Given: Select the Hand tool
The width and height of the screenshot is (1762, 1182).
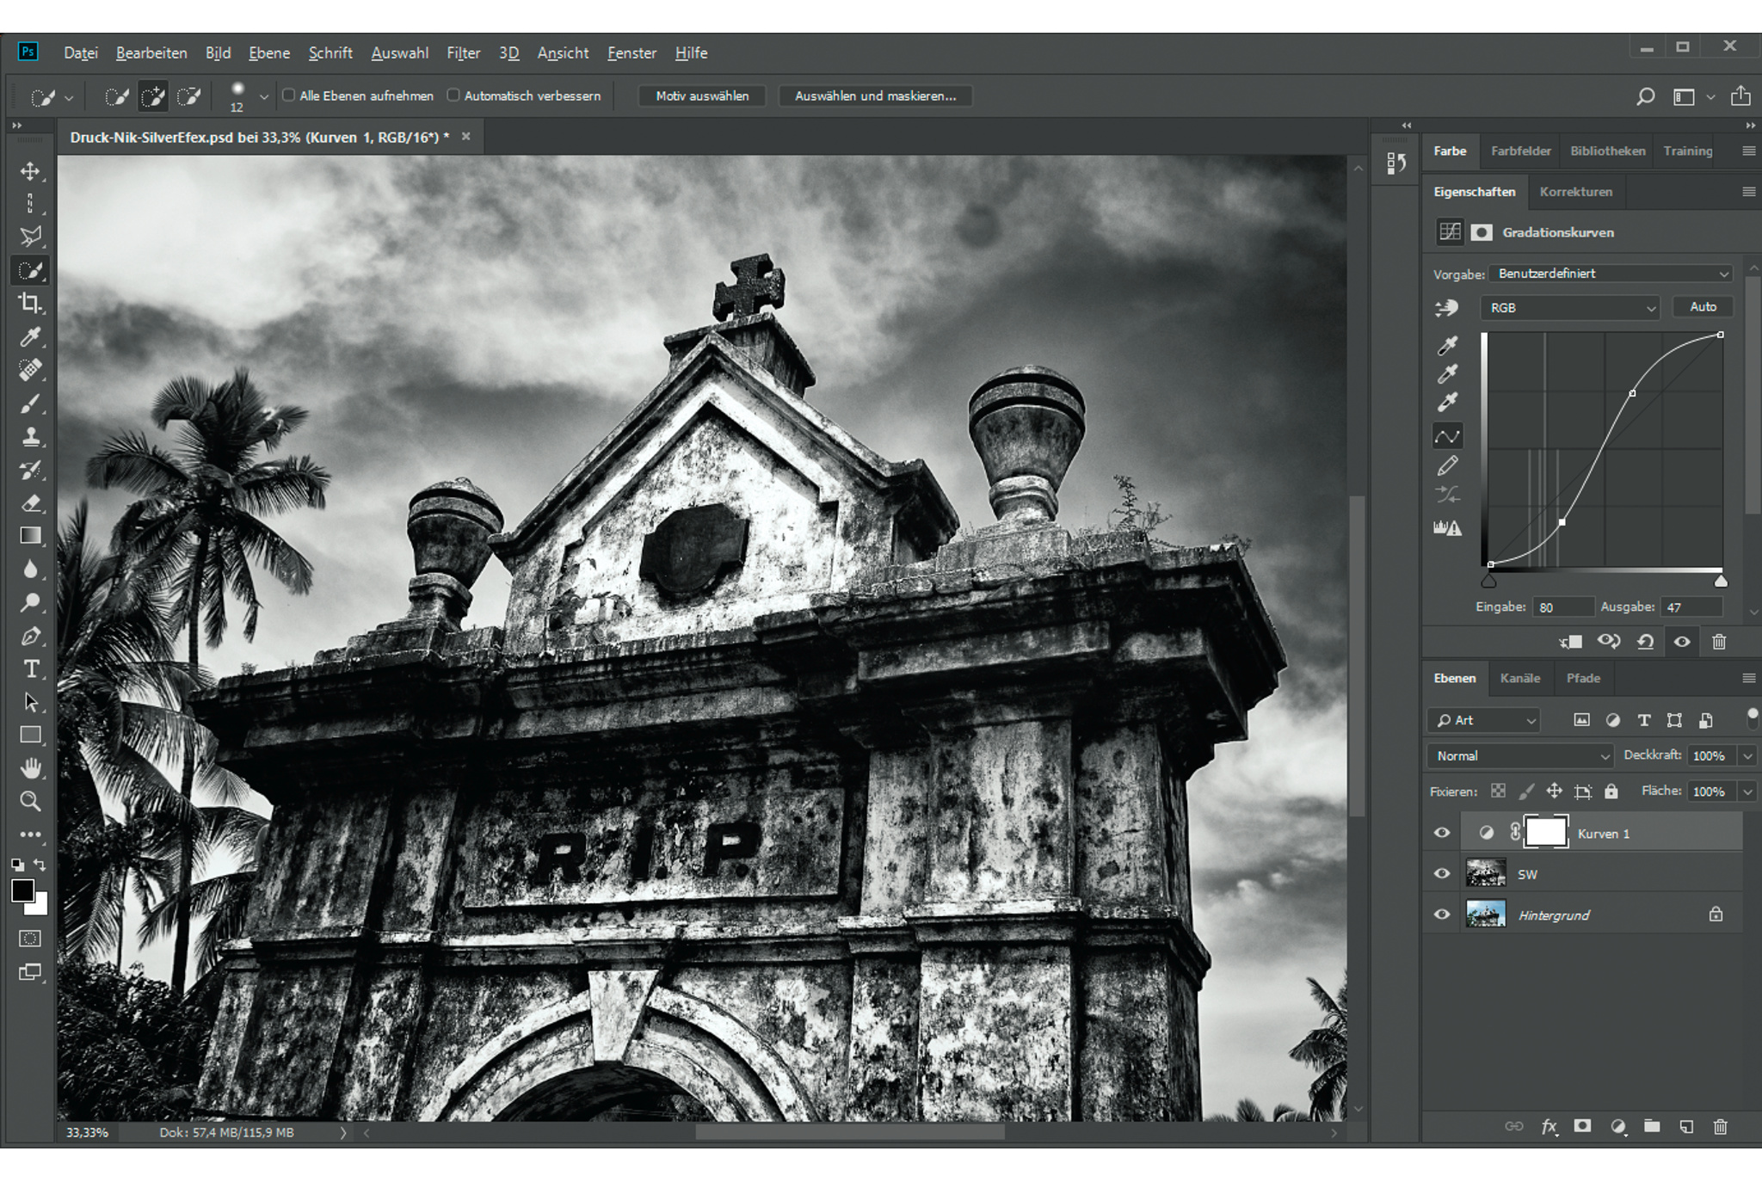Looking at the screenshot, I should (x=30, y=767).
